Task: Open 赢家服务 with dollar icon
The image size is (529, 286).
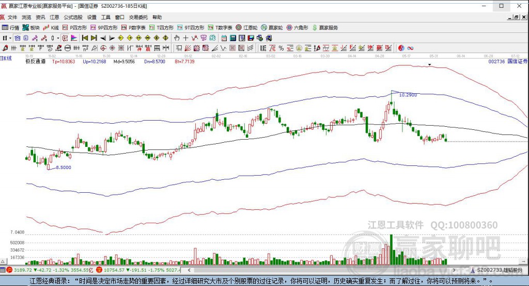Action: point(325,28)
